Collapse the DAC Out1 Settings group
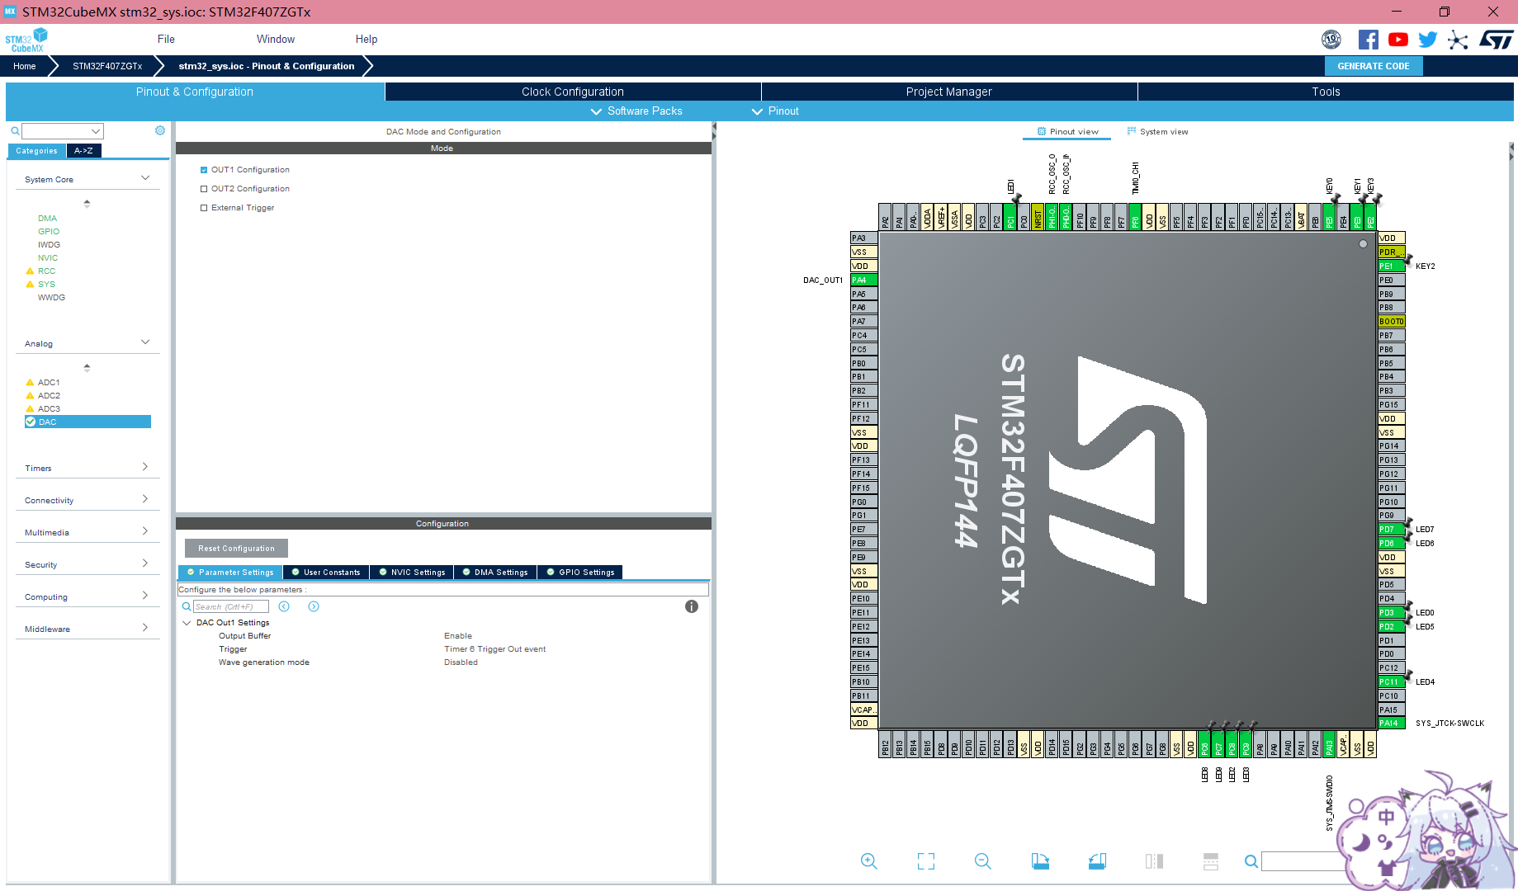Image resolution: width=1518 pixels, height=891 pixels. [x=187, y=622]
